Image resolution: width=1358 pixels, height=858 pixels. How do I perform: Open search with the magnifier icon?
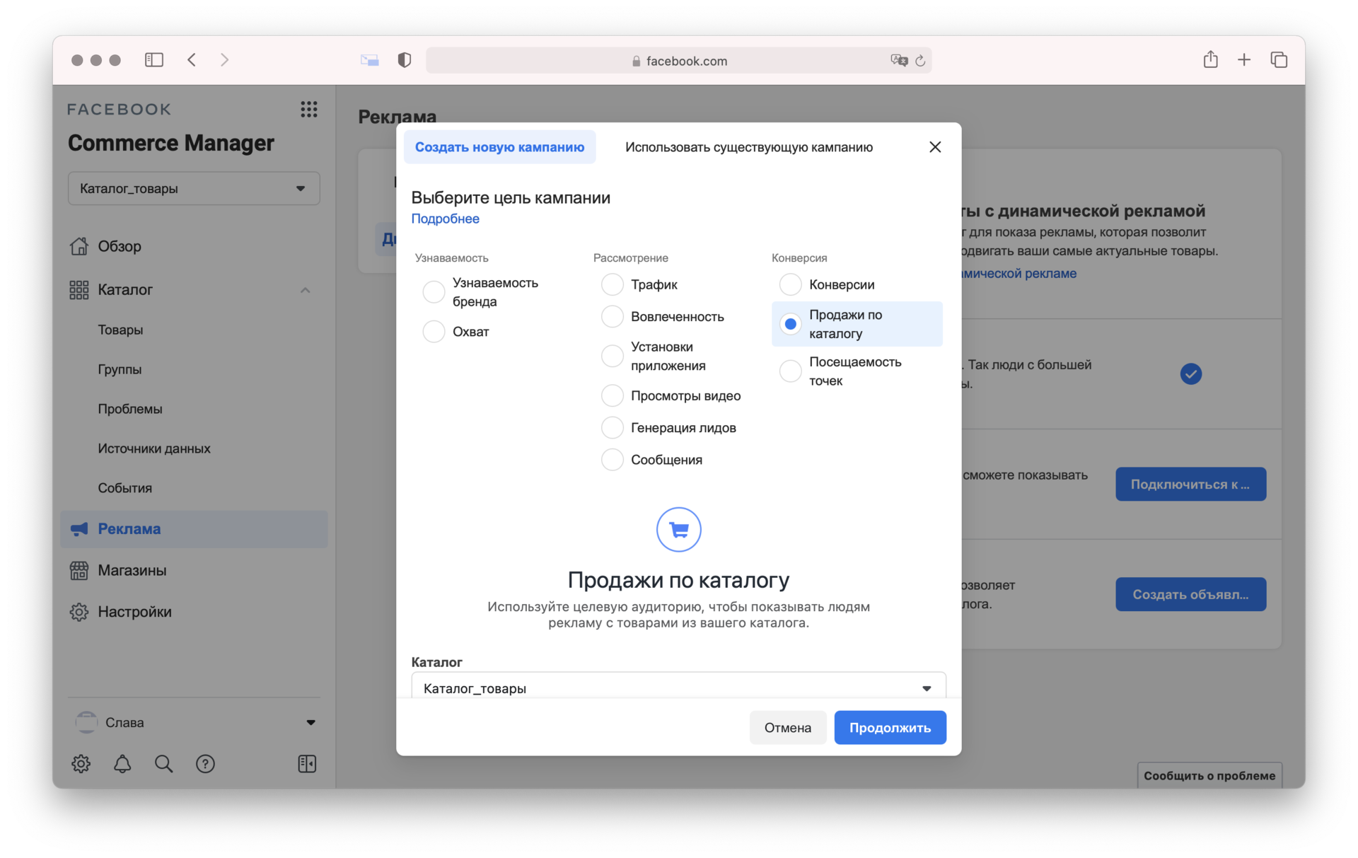coord(163,764)
